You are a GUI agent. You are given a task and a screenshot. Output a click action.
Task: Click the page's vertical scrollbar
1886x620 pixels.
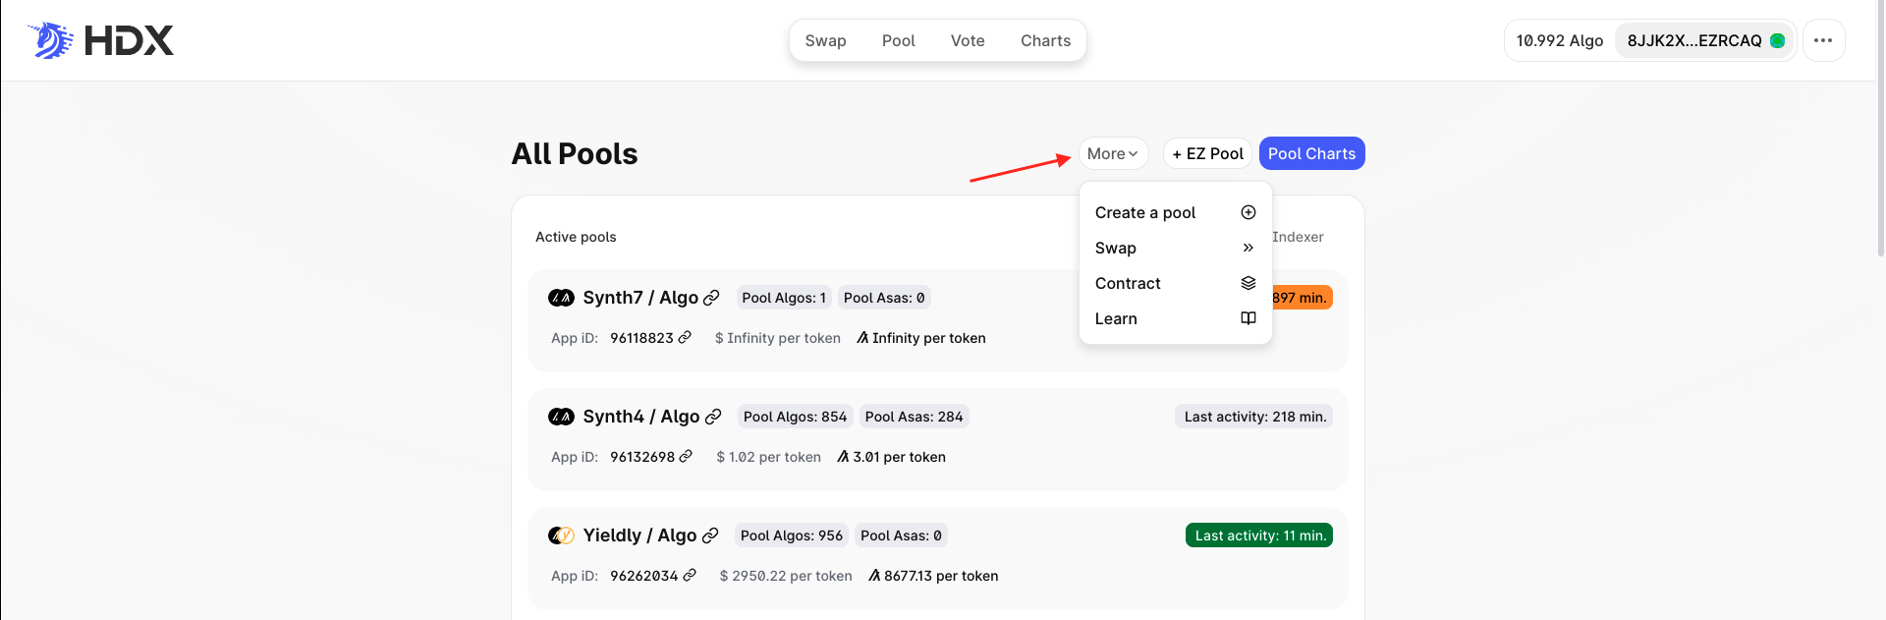[1880, 128]
